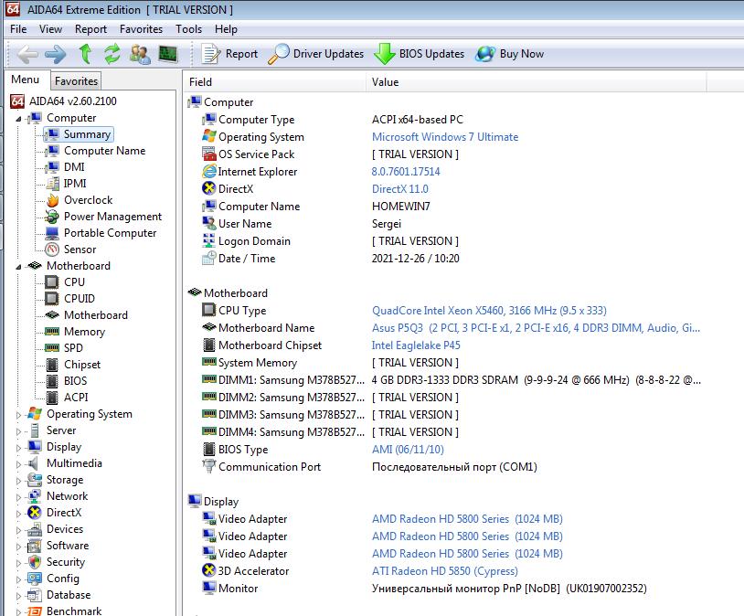744x616 pixels.
Task: Collapse the Motherboard tree node
Action: pos(18,267)
